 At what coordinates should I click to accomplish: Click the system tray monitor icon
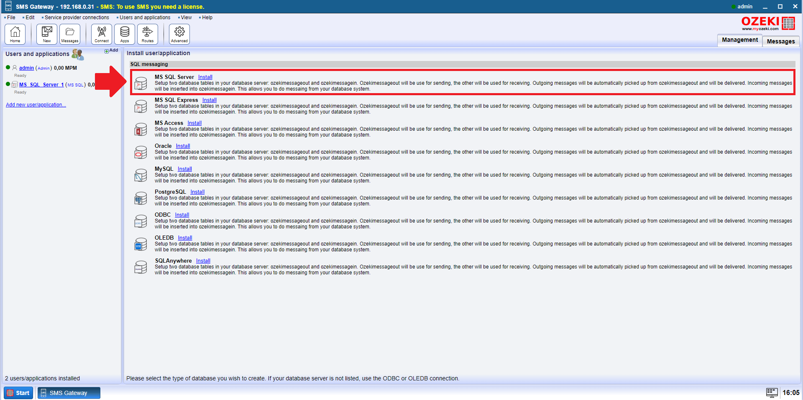pyautogui.click(x=772, y=392)
